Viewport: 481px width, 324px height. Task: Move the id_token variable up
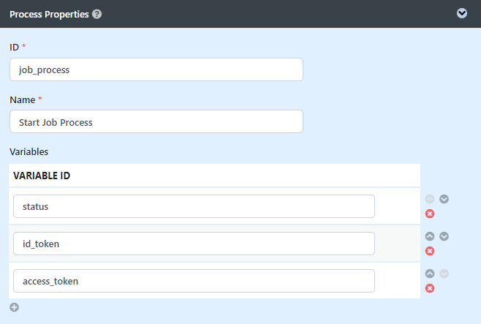430,236
